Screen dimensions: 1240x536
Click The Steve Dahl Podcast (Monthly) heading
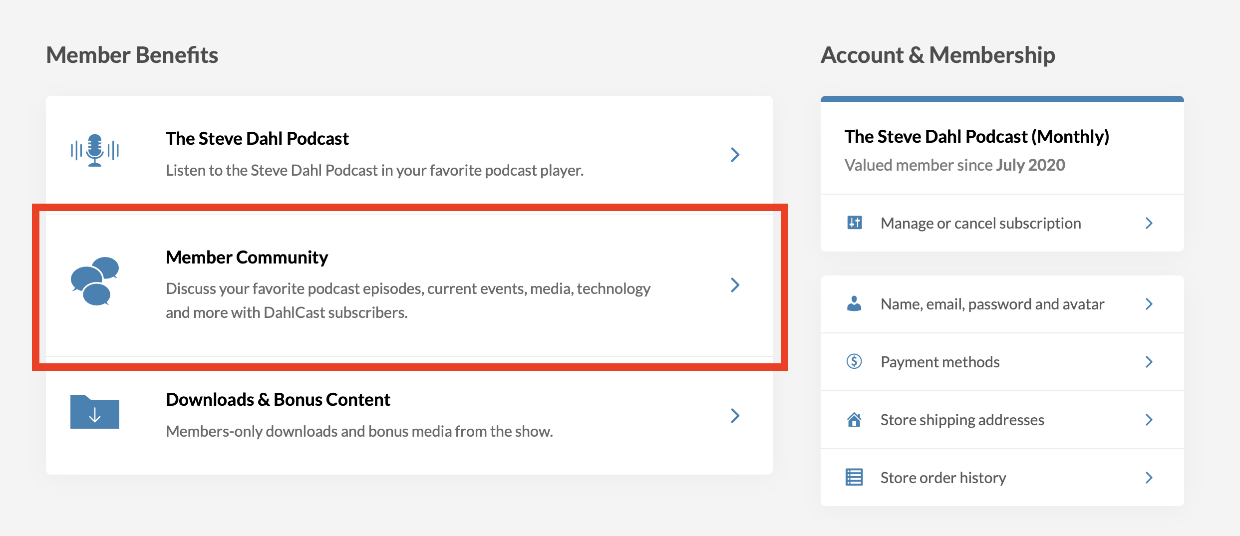(977, 136)
